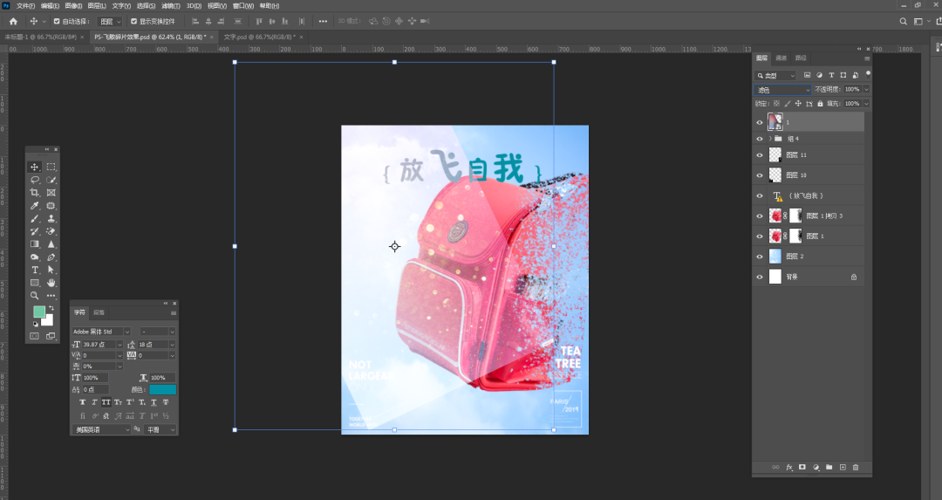Open the fill (填充) dropdown arrow
The height and width of the screenshot is (500, 942).
tap(866, 103)
